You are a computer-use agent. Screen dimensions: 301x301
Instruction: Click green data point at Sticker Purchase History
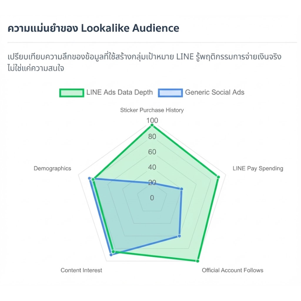152,126
